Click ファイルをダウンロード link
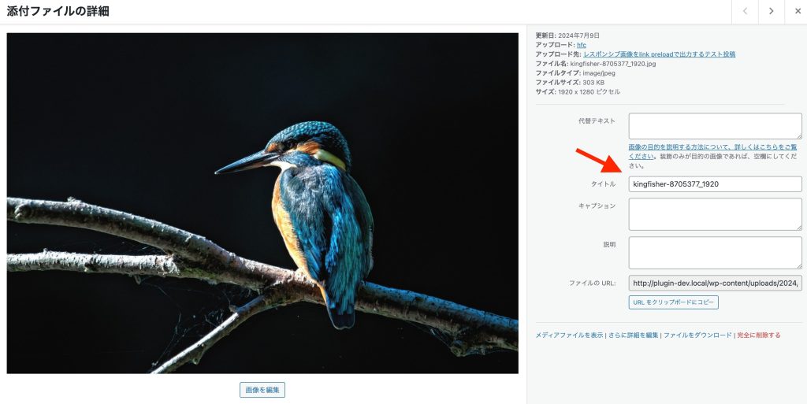This screenshot has width=807, height=404. pyautogui.click(x=697, y=335)
